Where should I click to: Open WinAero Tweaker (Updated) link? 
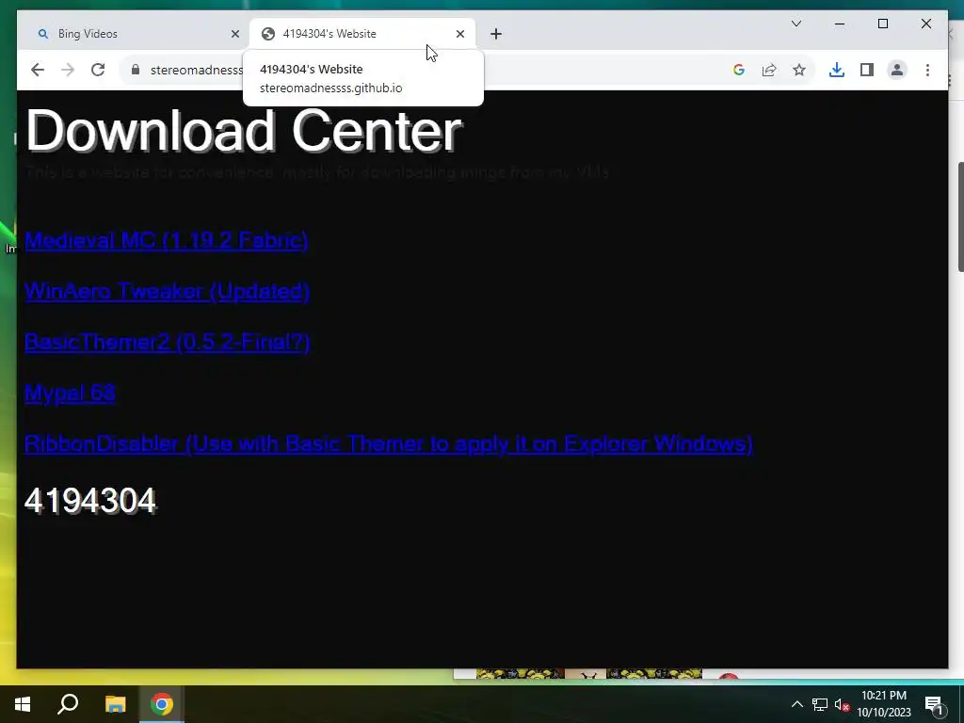(167, 291)
